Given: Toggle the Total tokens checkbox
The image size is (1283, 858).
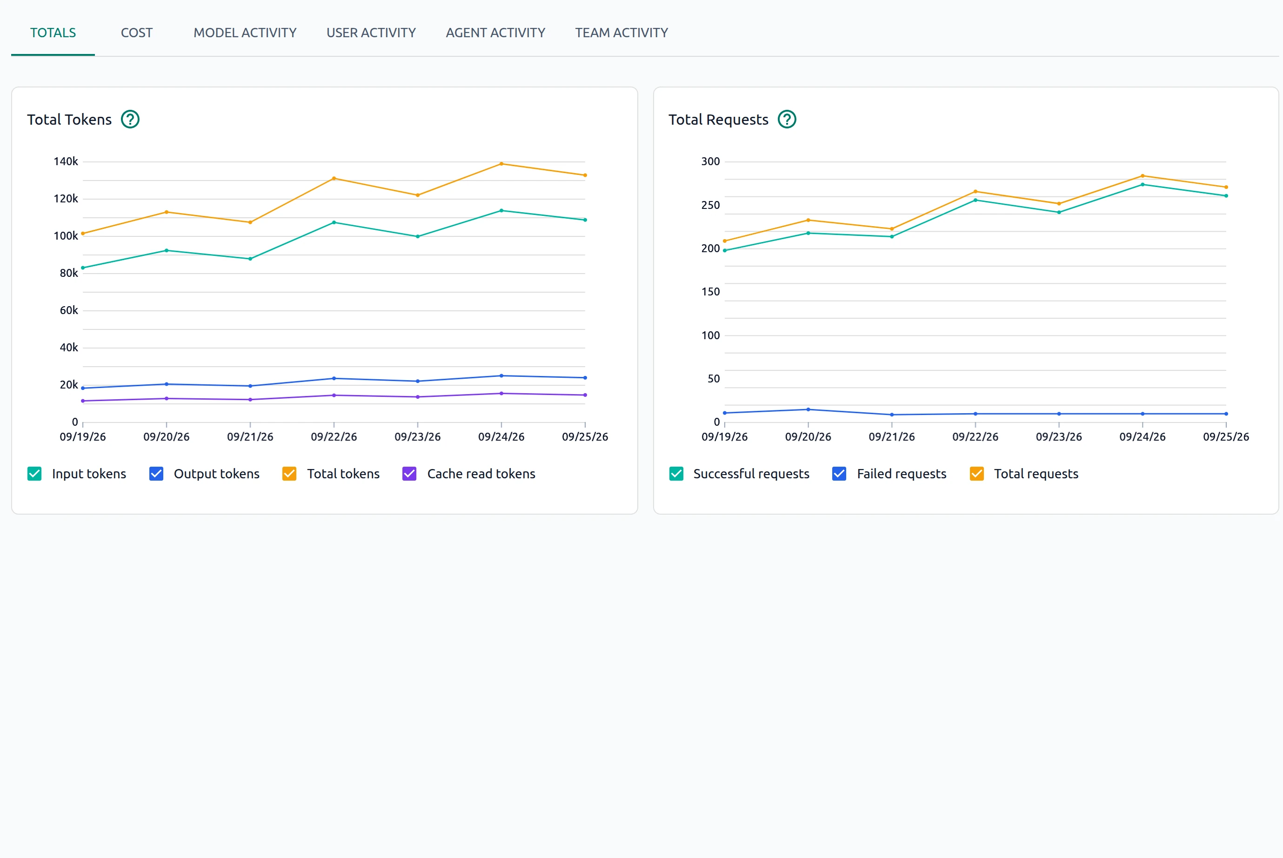Looking at the screenshot, I should pyautogui.click(x=289, y=474).
